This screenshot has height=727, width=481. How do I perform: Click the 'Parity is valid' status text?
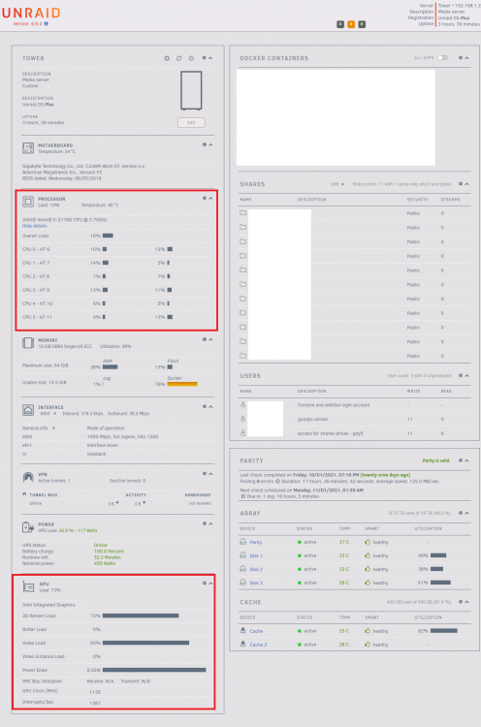pos(435,460)
